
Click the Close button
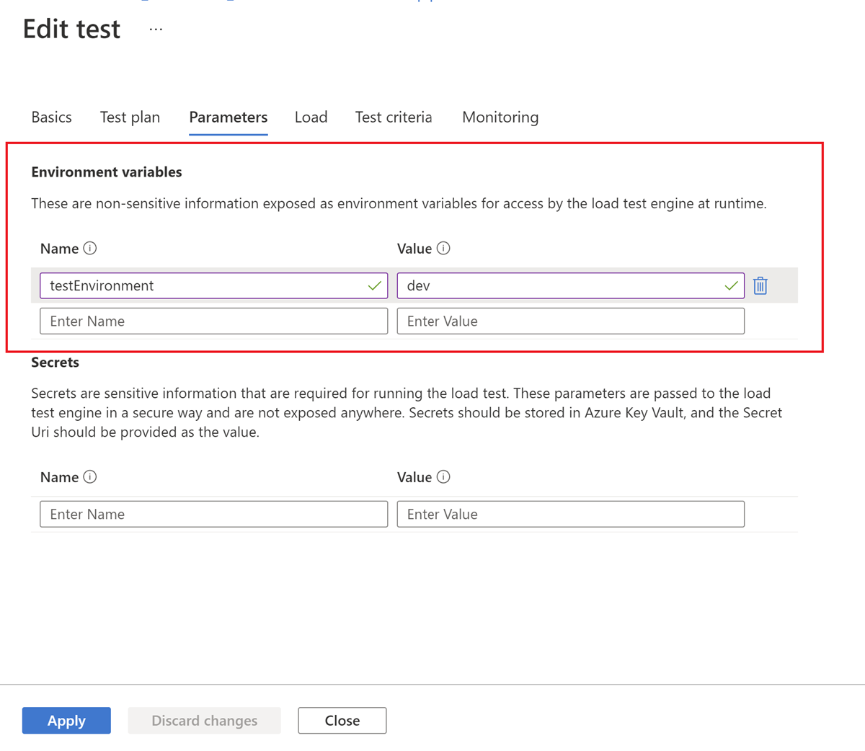[x=342, y=720]
